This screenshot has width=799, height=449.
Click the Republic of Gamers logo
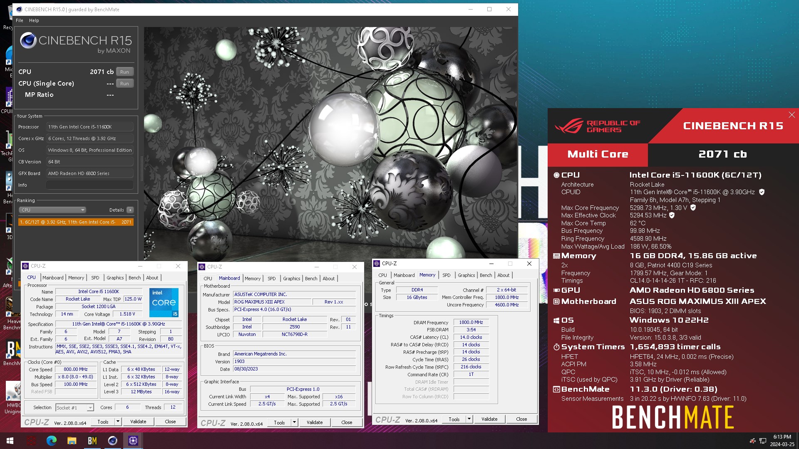click(x=598, y=126)
